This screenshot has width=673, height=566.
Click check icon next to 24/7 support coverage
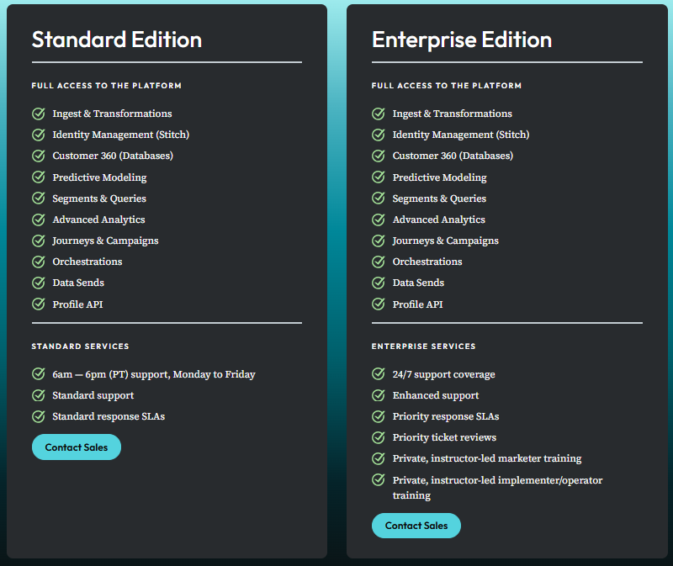coord(379,373)
